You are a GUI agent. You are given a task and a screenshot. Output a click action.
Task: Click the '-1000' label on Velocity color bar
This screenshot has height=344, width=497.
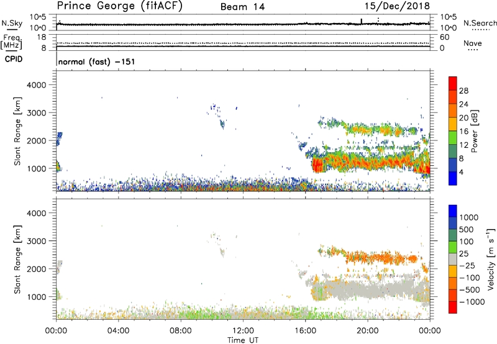tap(472, 302)
